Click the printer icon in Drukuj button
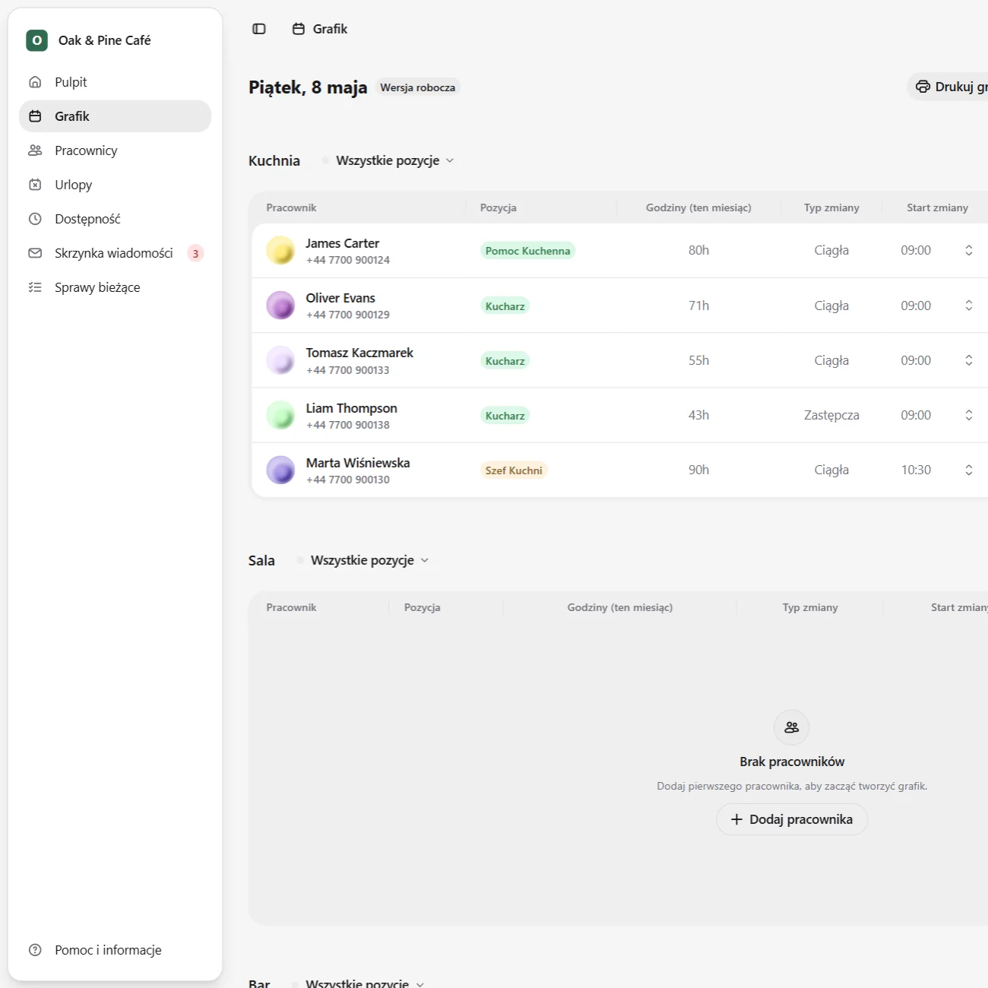 (x=923, y=87)
